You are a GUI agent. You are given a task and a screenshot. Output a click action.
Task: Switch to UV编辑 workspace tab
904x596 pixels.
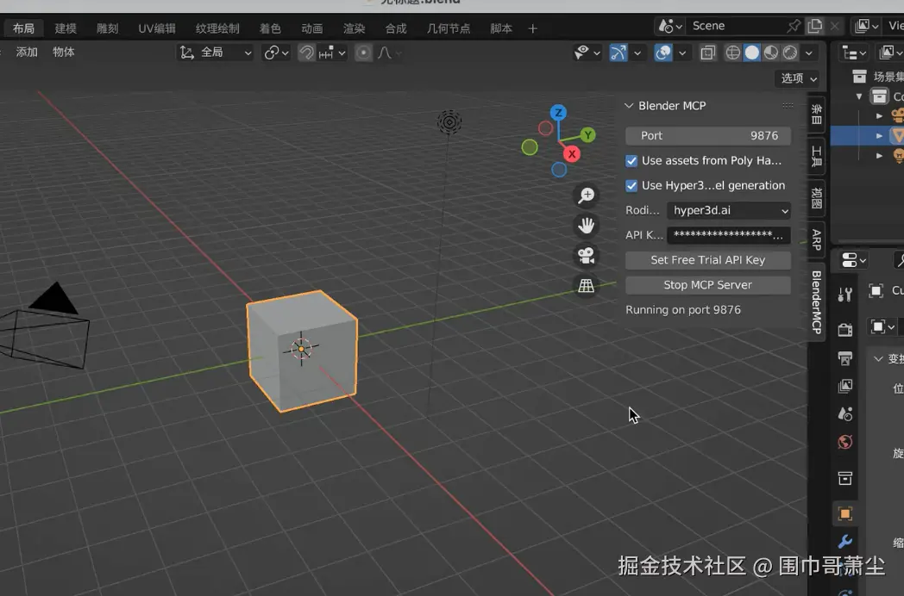tap(157, 28)
